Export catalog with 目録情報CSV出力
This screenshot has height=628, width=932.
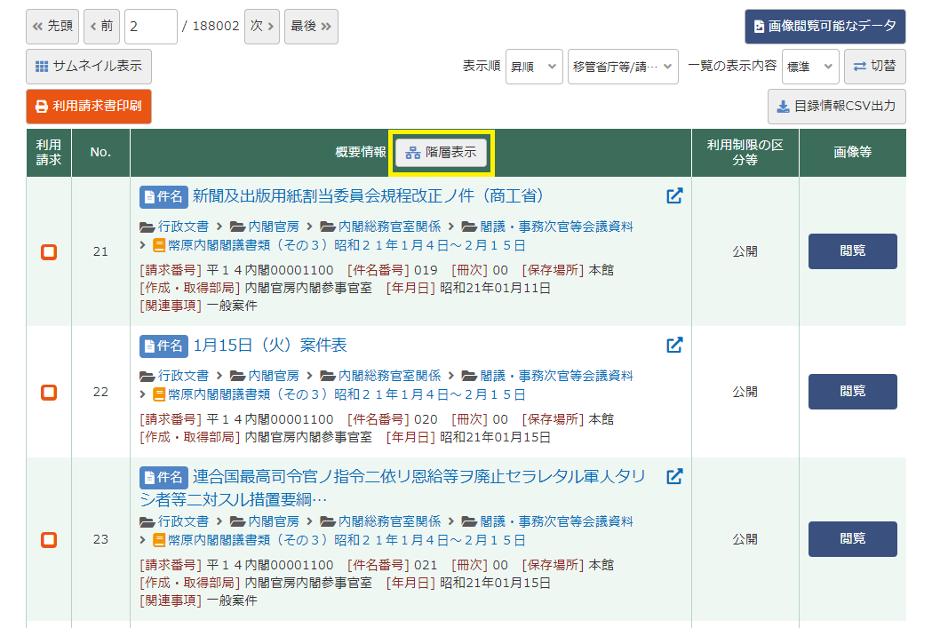pos(837,107)
